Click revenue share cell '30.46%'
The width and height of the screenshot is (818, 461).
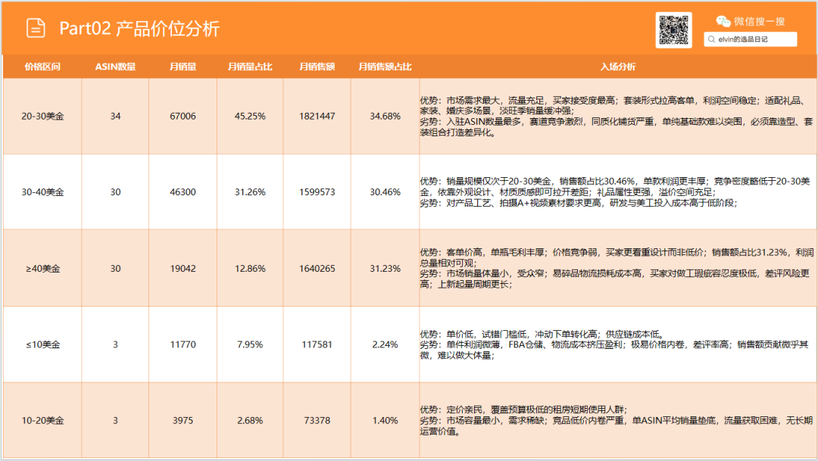coord(385,192)
